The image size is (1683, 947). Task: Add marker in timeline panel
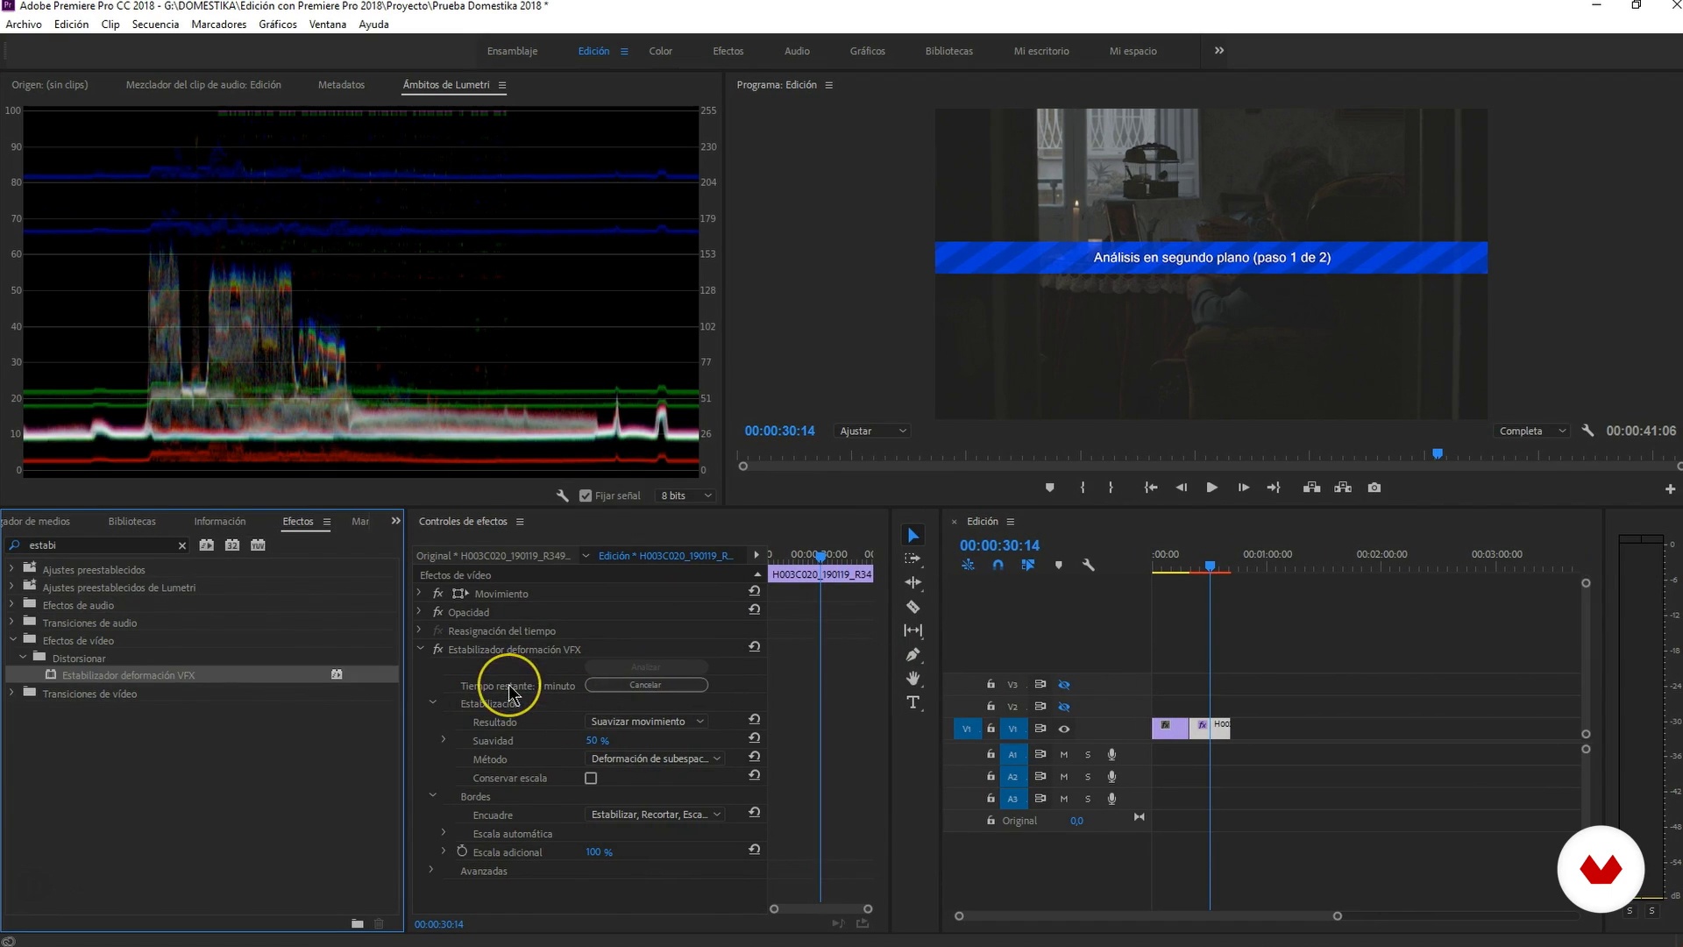point(1058,566)
